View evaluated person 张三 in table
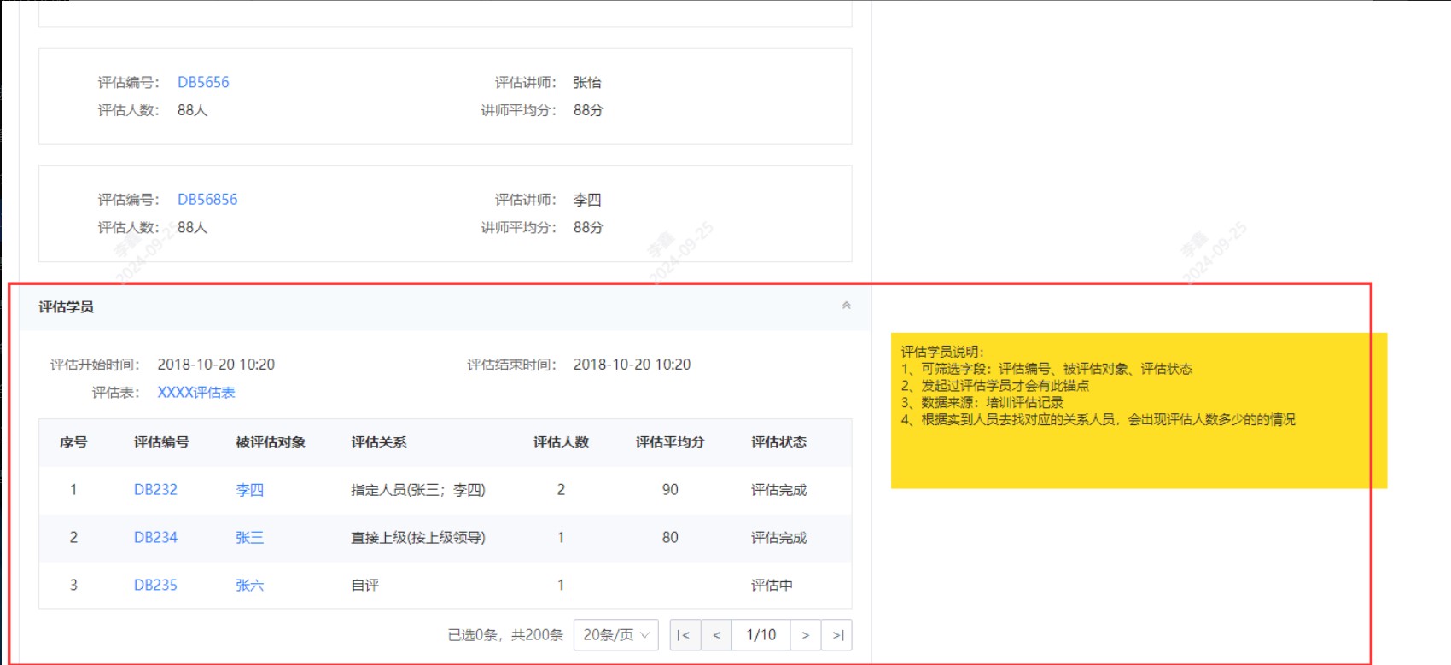This screenshot has width=1451, height=665. [x=249, y=538]
